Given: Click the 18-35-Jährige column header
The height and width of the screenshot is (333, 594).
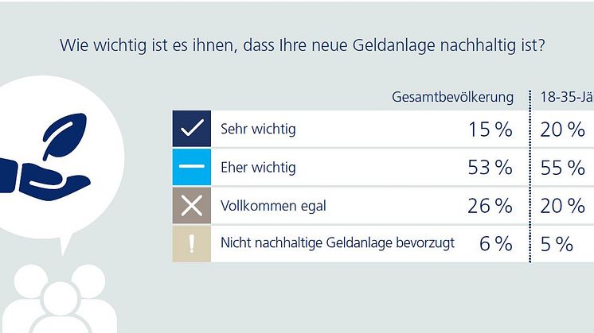Looking at the screenshot, I should click(x=567, y=97).
